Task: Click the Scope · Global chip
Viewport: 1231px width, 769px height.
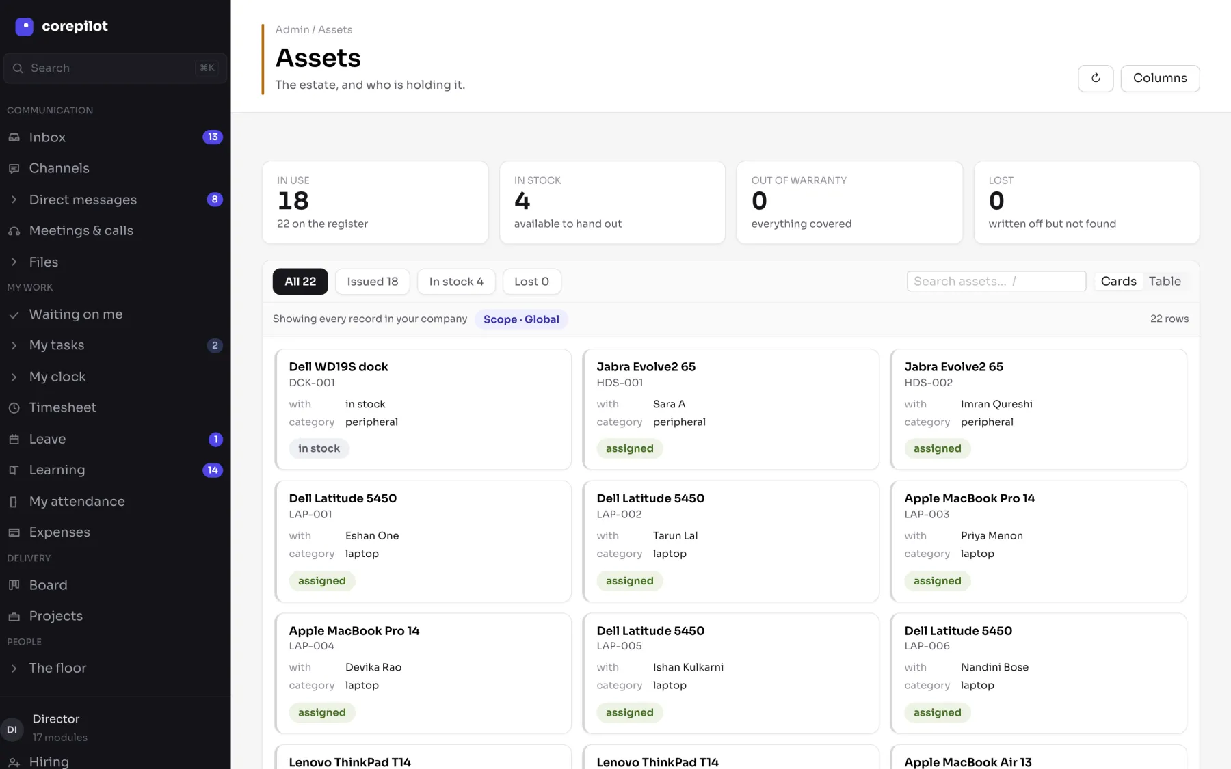Action: pyautogui.click(x=521, y=319)
